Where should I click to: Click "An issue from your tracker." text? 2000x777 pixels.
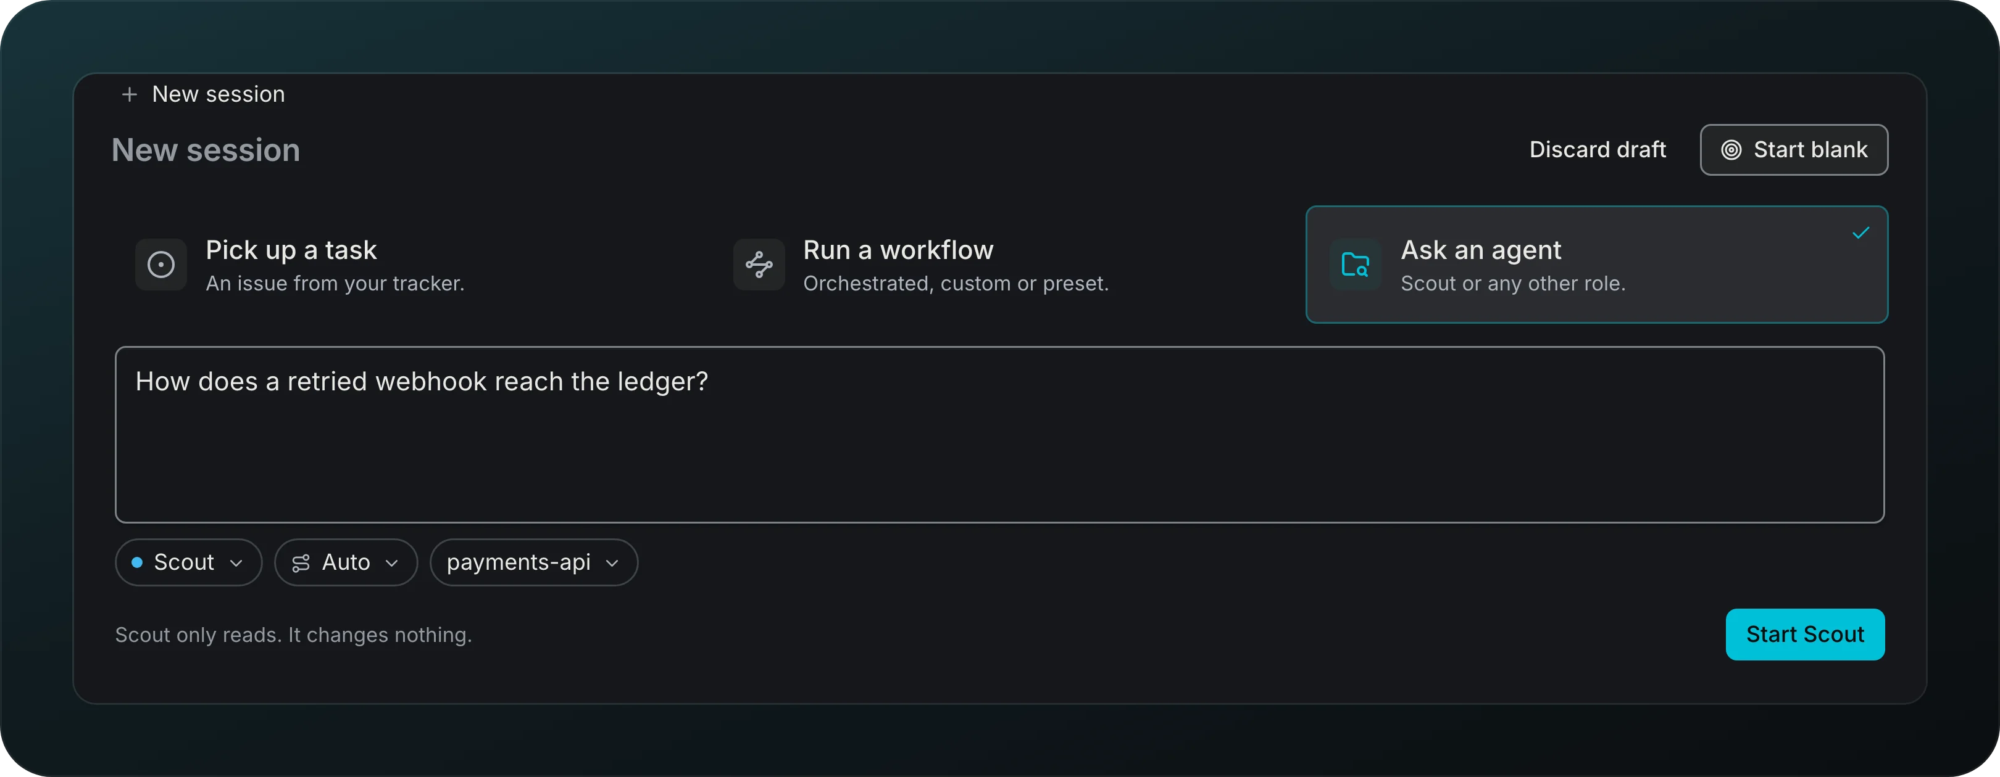pos(335,284)
